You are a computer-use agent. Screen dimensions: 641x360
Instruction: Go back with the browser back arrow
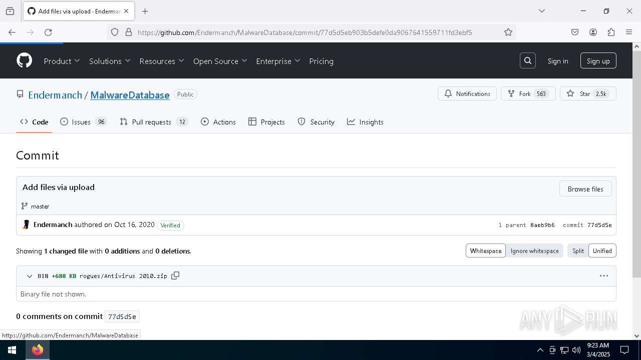tap(12, 32)
